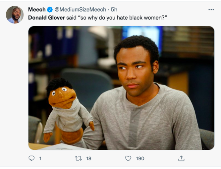Click the blue verified badge next to Meech
Image resolution: width=221 pixels, height=169 pixels.
50,10
